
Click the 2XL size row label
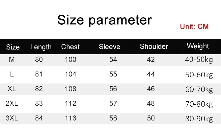tap(12, 104)
